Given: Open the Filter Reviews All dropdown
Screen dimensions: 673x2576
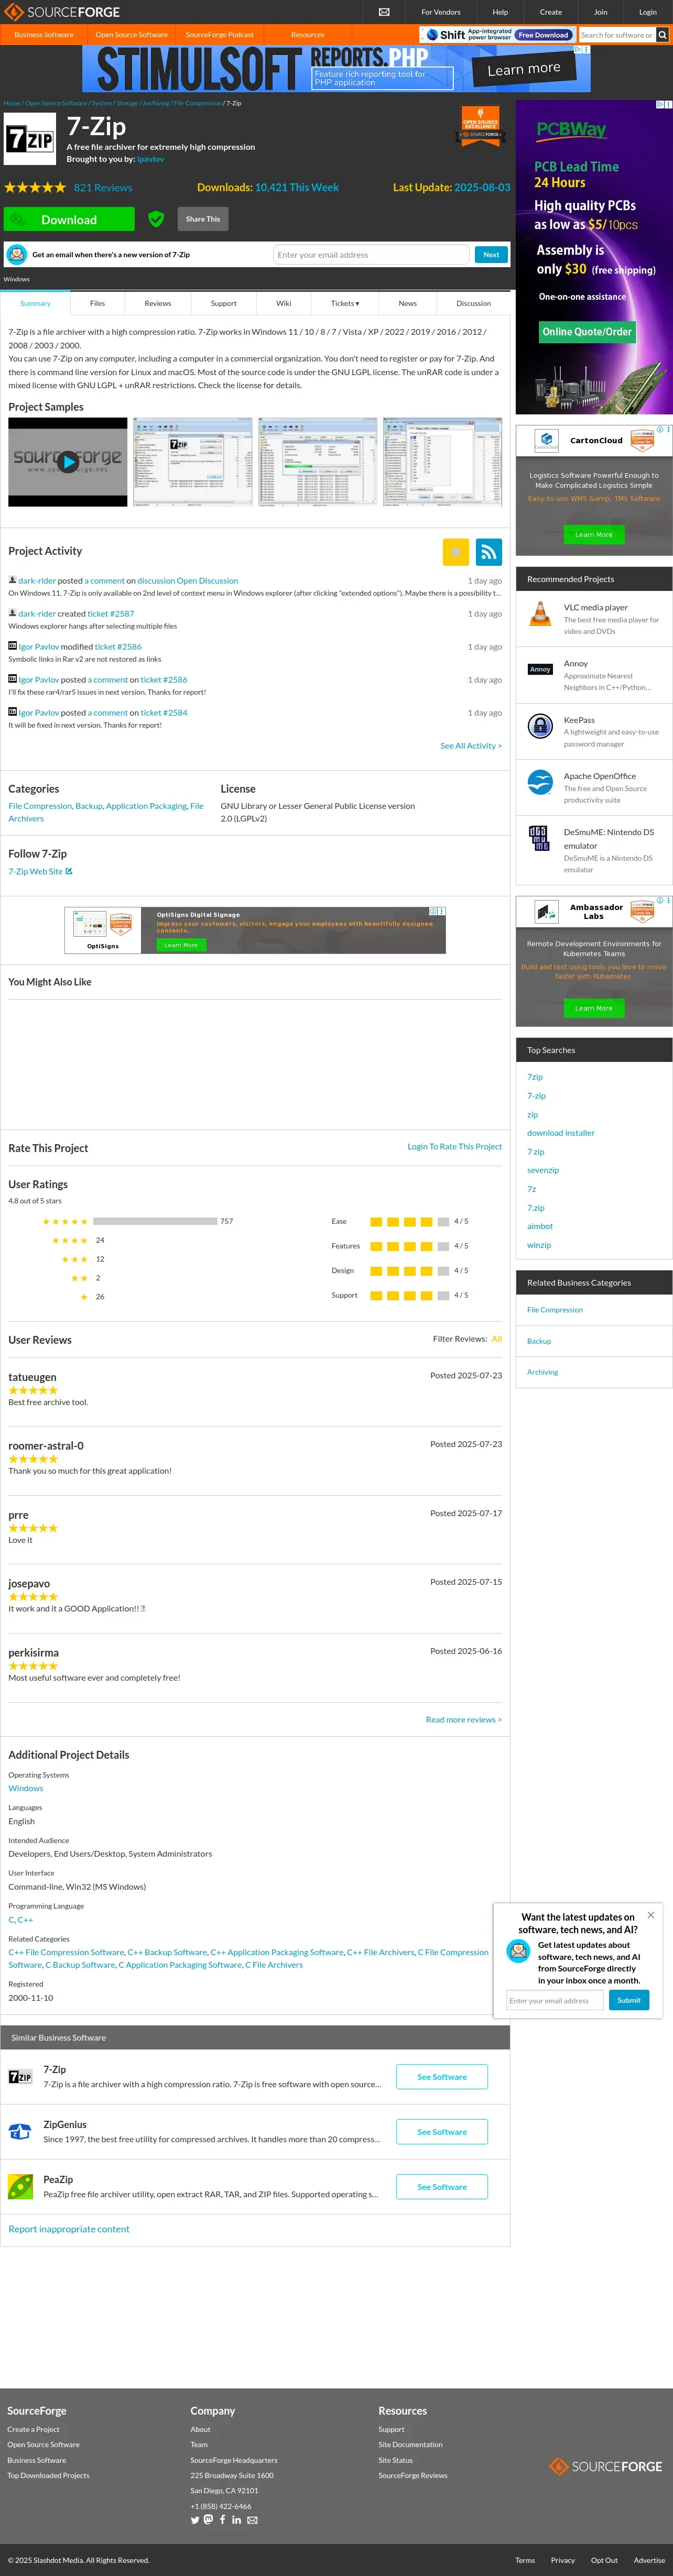Looking at the screenshot, I should click(497, 1338).
